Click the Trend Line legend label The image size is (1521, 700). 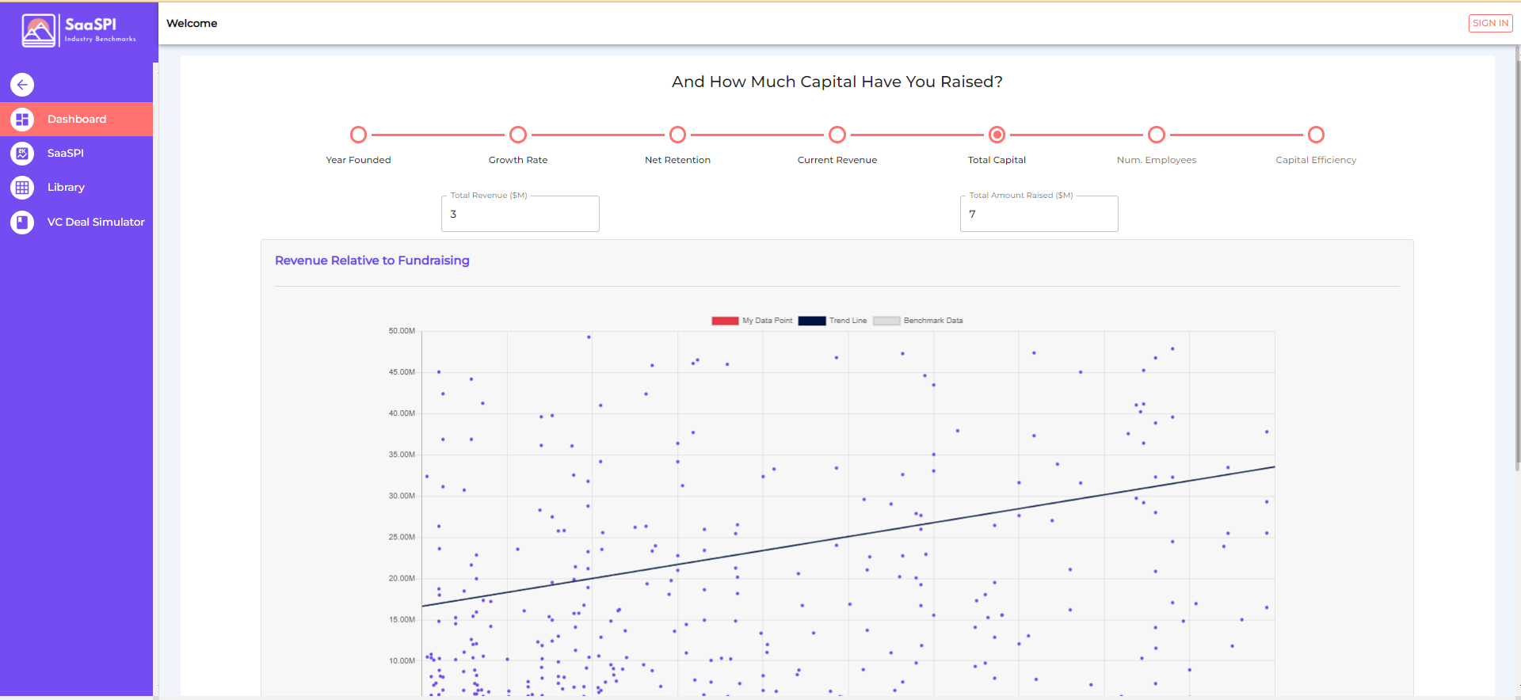(848, 321)
